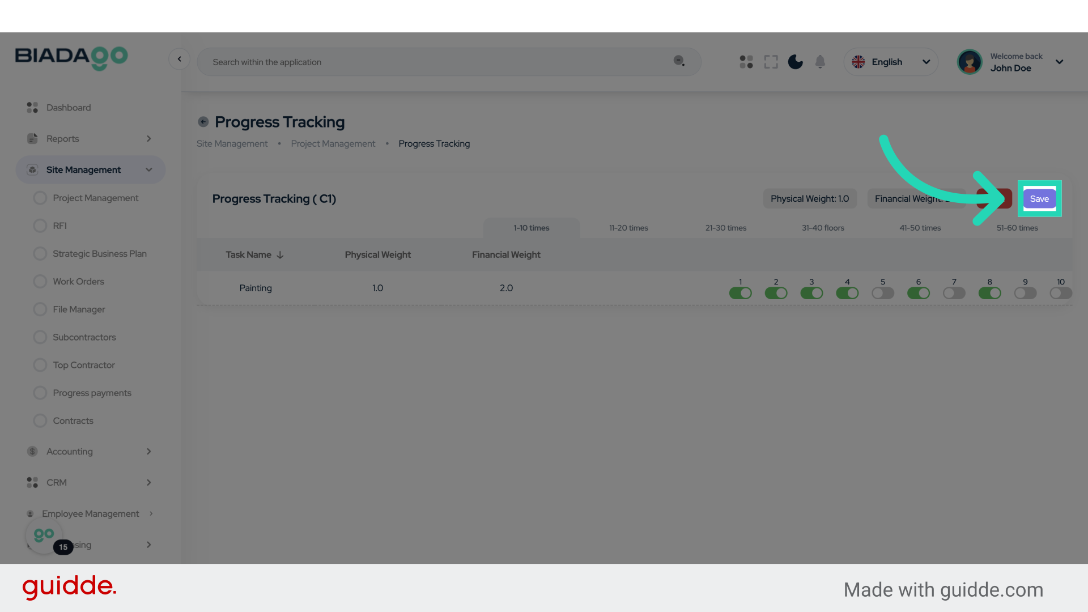
Task: Collapse the sidebar with chevron button
Action: [x=179, y=59]
